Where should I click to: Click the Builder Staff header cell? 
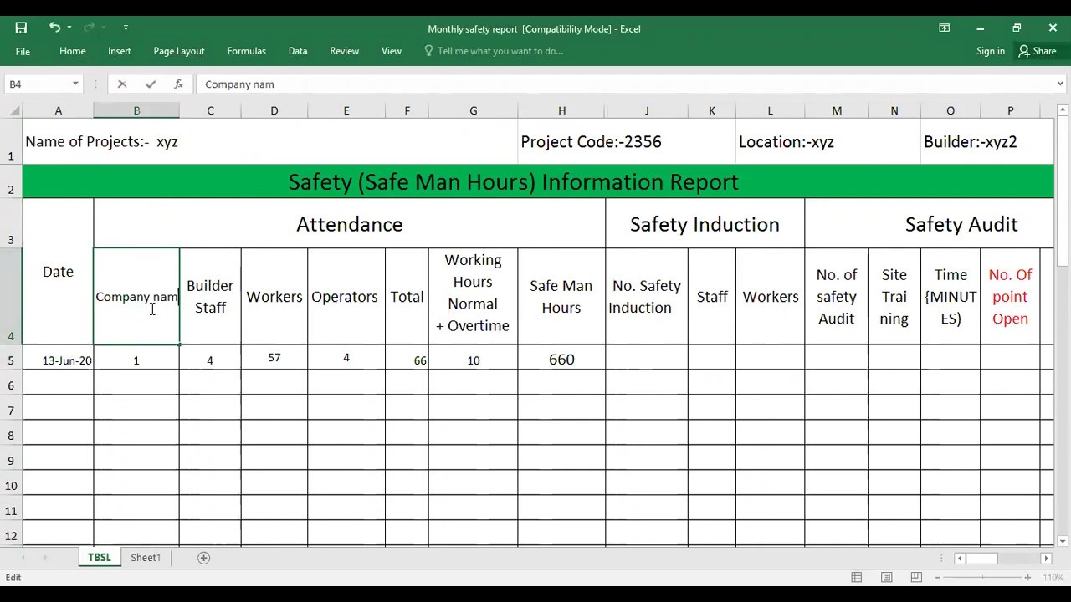210,297
